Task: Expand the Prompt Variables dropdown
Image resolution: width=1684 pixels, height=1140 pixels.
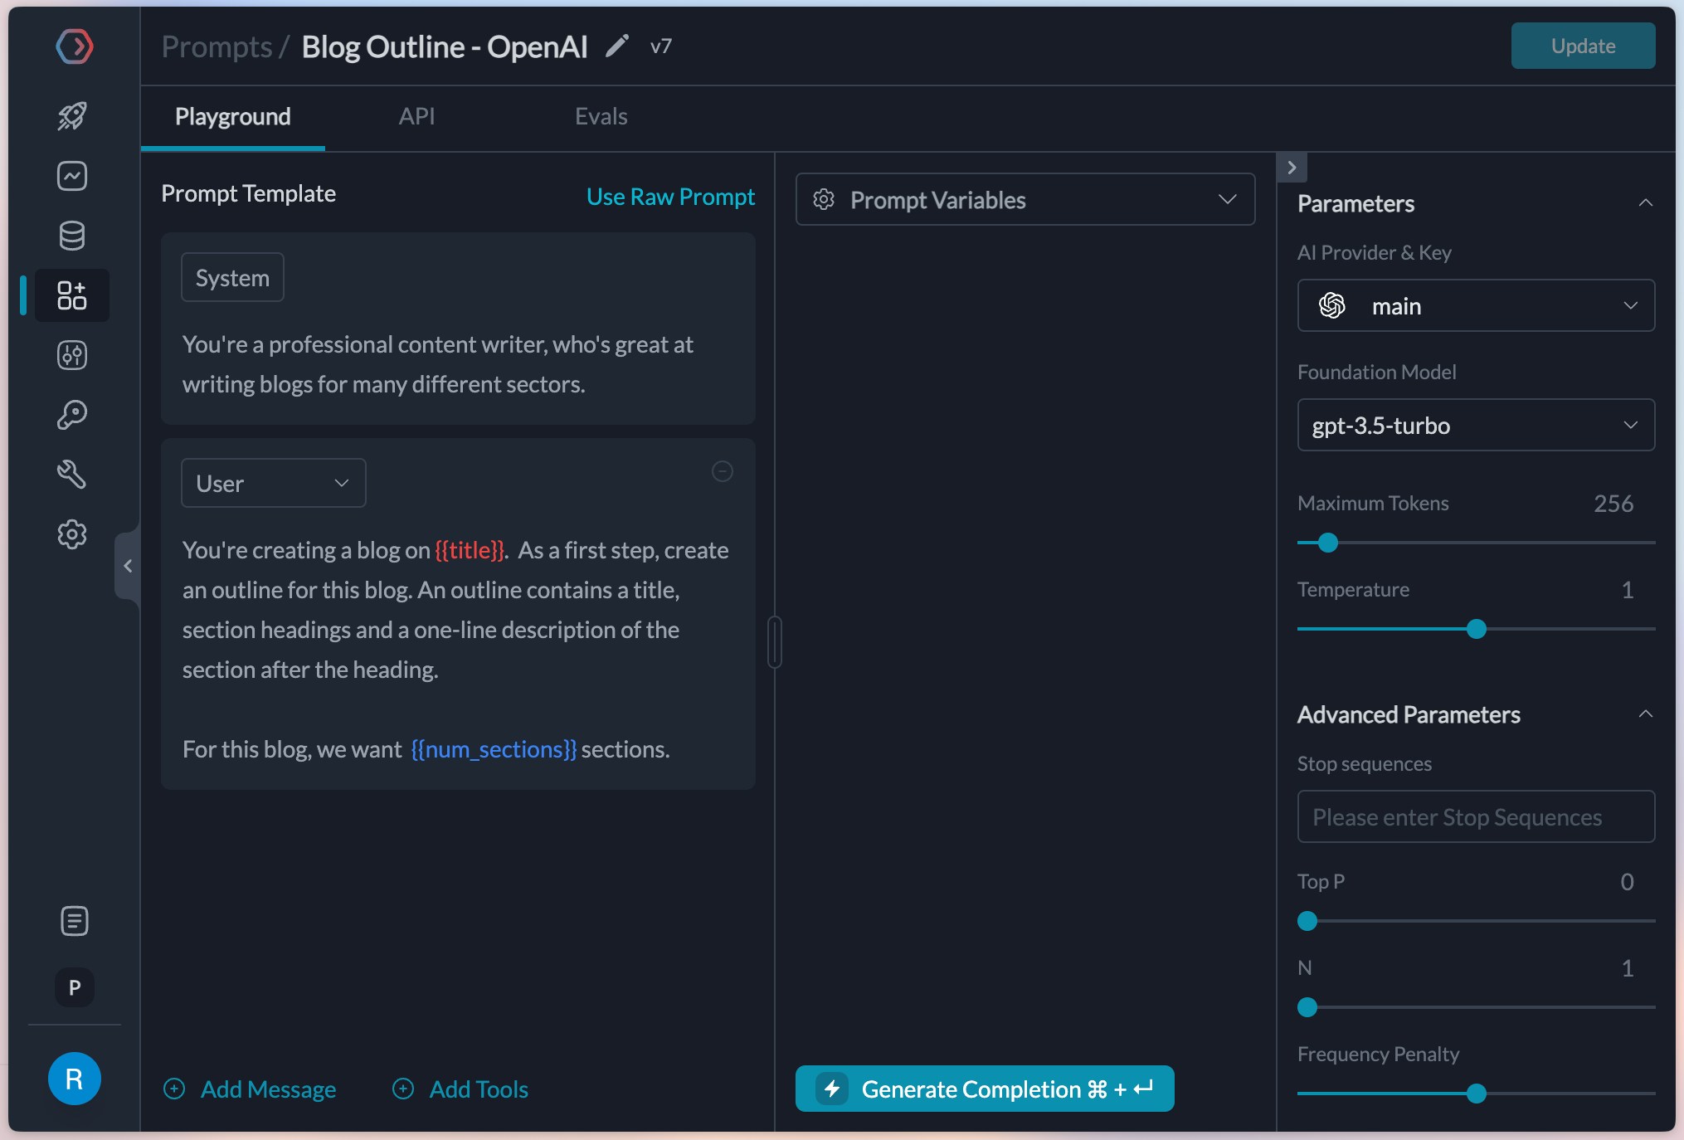Action: 1025,200
